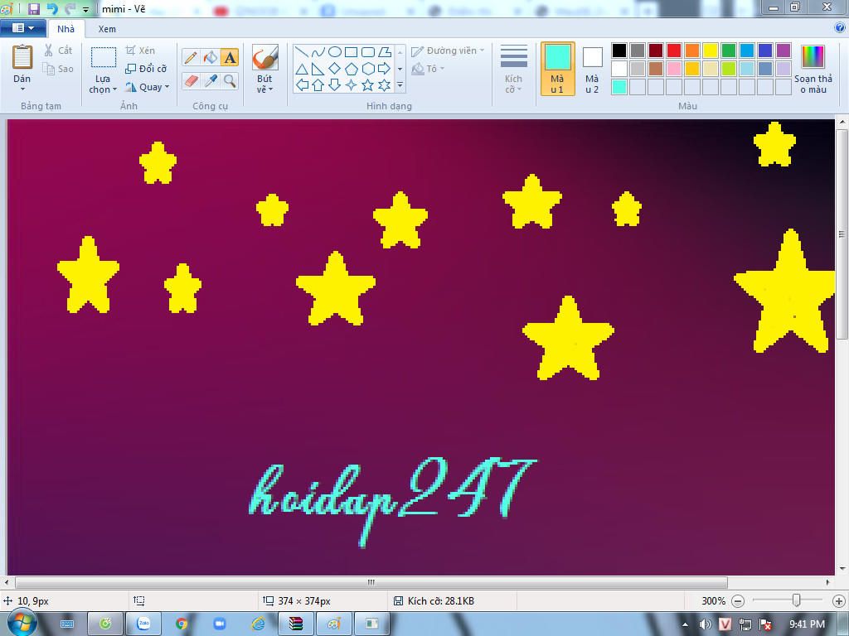Select the diamond shape

click(x=335, y=69)
